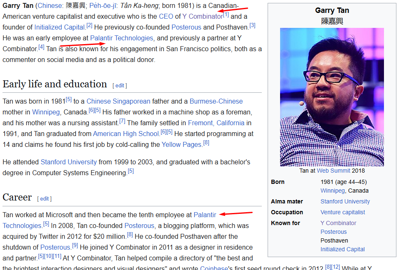This screenshot has width=401, height=270.
Task: Open Posterous link in infobox Known for
Action: [x=334, y=232]
